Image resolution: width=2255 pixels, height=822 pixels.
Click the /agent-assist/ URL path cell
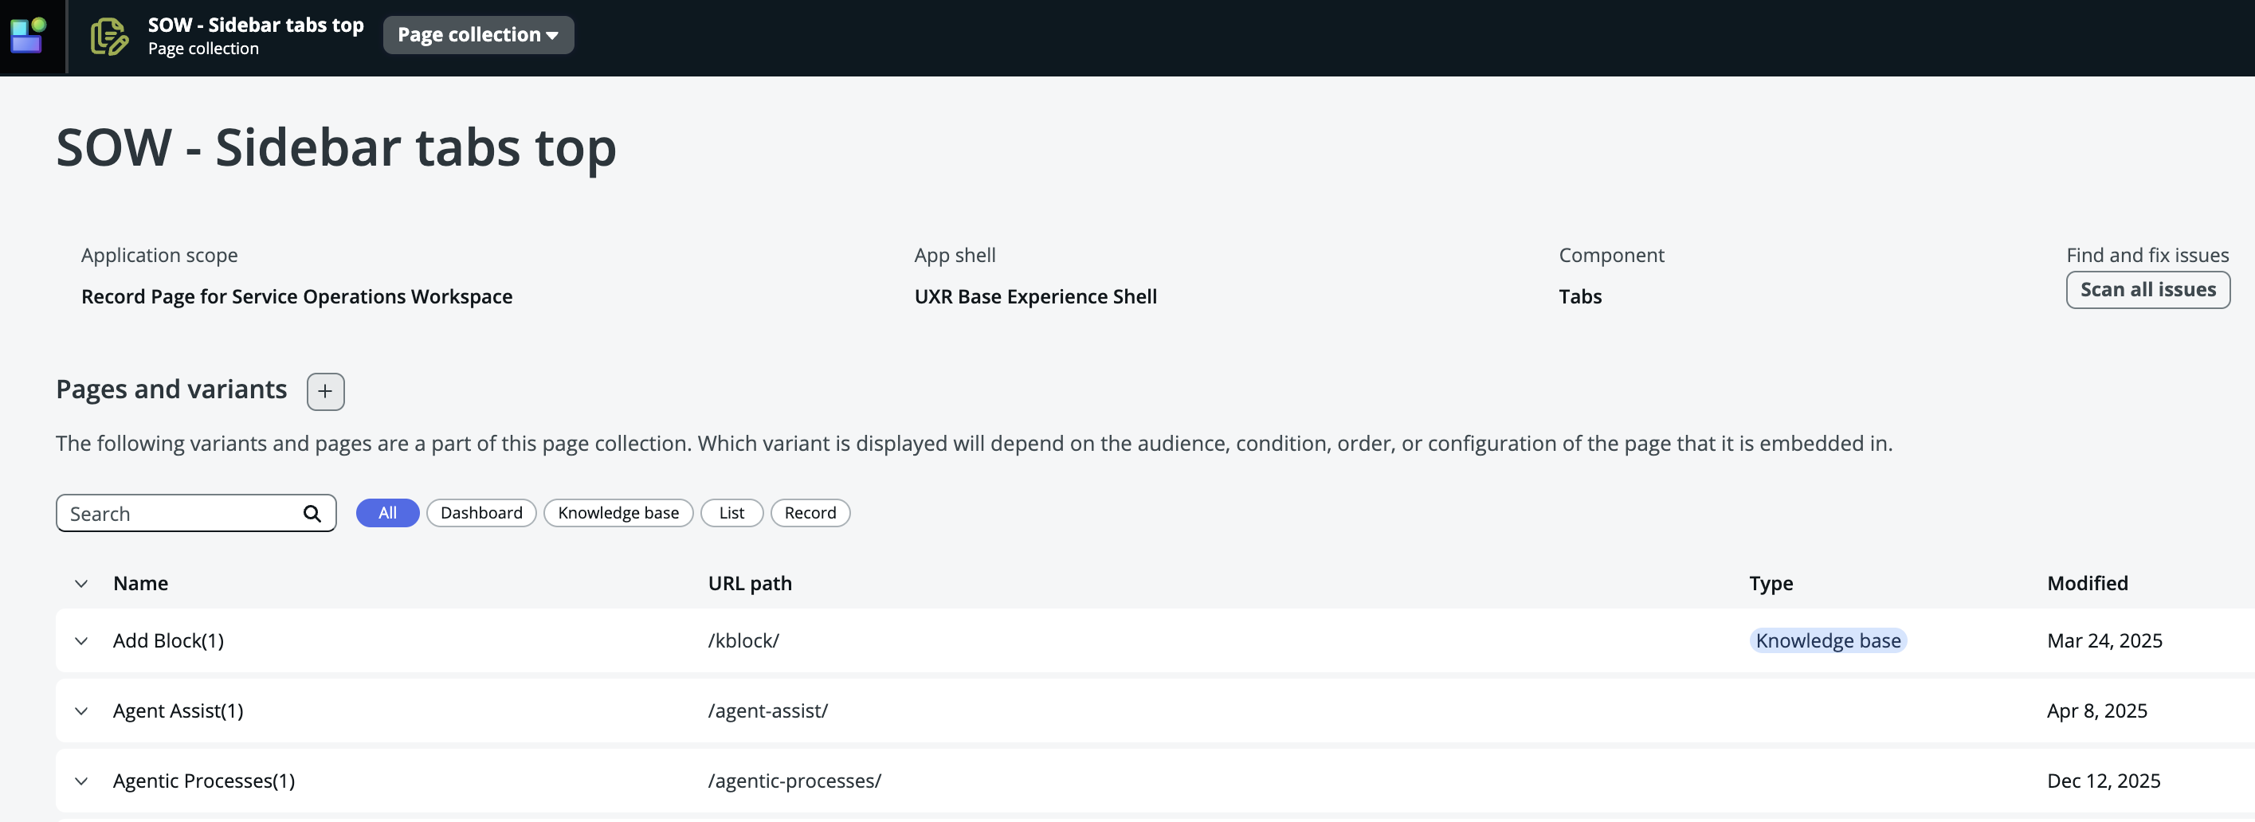tap(767, 710)
